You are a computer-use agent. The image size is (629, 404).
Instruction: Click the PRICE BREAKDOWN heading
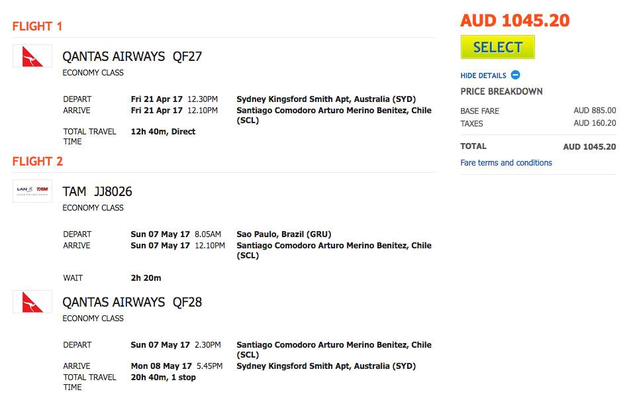coord(501,91)
